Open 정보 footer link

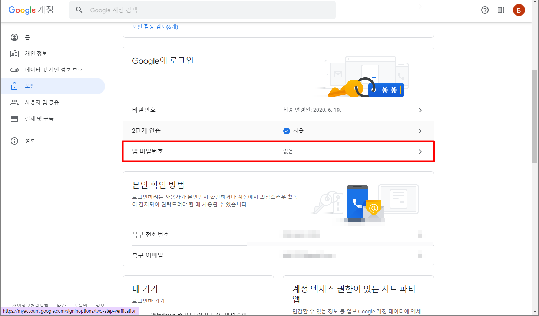coord(100,305)
